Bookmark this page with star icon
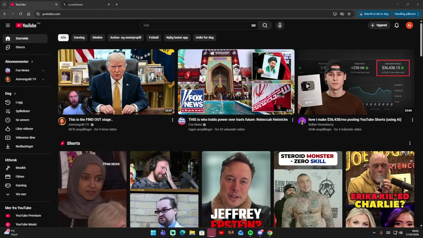The image size is (423, 238). (x=349, y=14)
